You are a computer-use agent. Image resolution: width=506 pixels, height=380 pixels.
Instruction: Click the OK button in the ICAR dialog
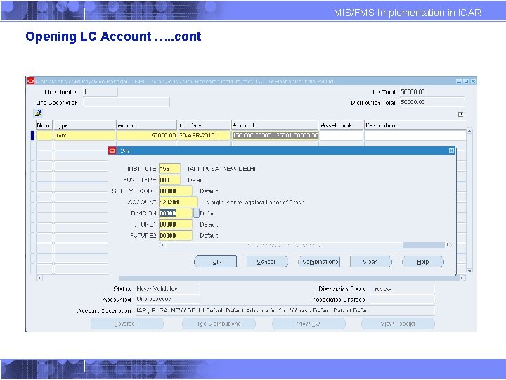(215, 261)
